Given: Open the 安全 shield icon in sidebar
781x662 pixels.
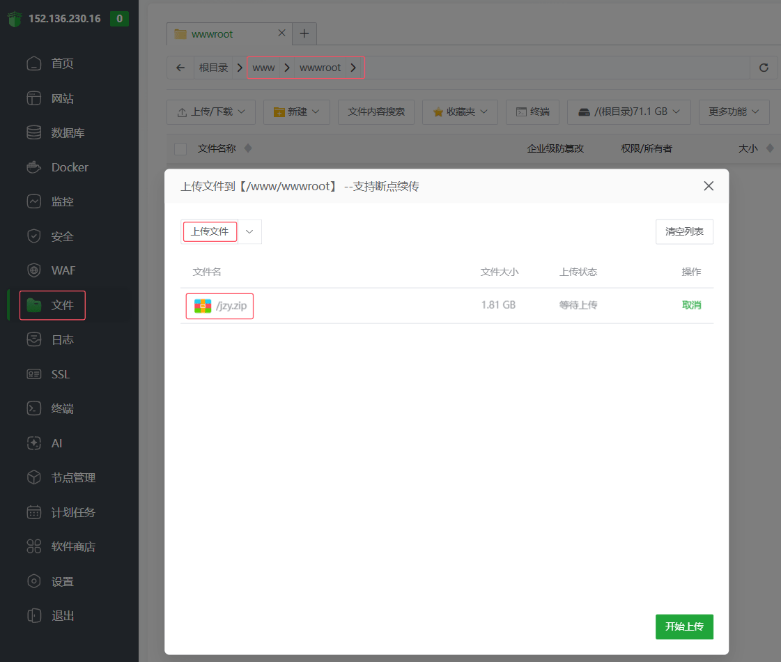Looking at the screenshot, I should pyautogui.click(x=34, y=236).
